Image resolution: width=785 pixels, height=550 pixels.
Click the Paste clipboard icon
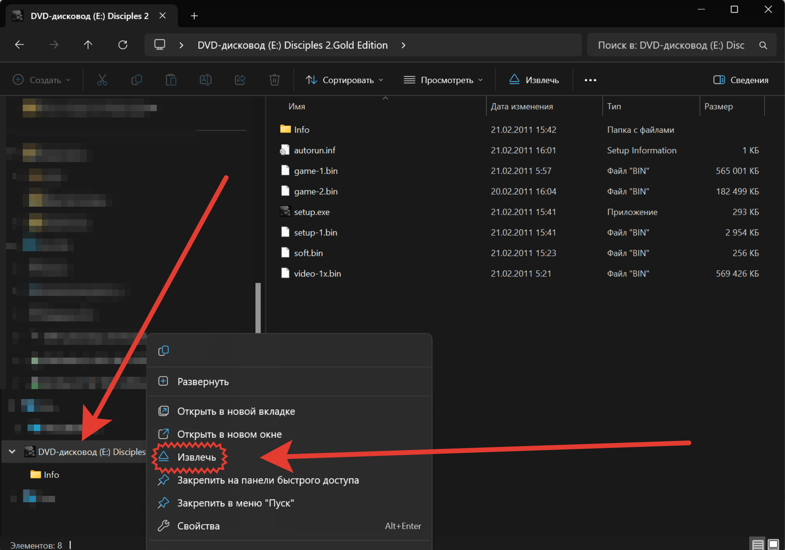tap(171, 80)
